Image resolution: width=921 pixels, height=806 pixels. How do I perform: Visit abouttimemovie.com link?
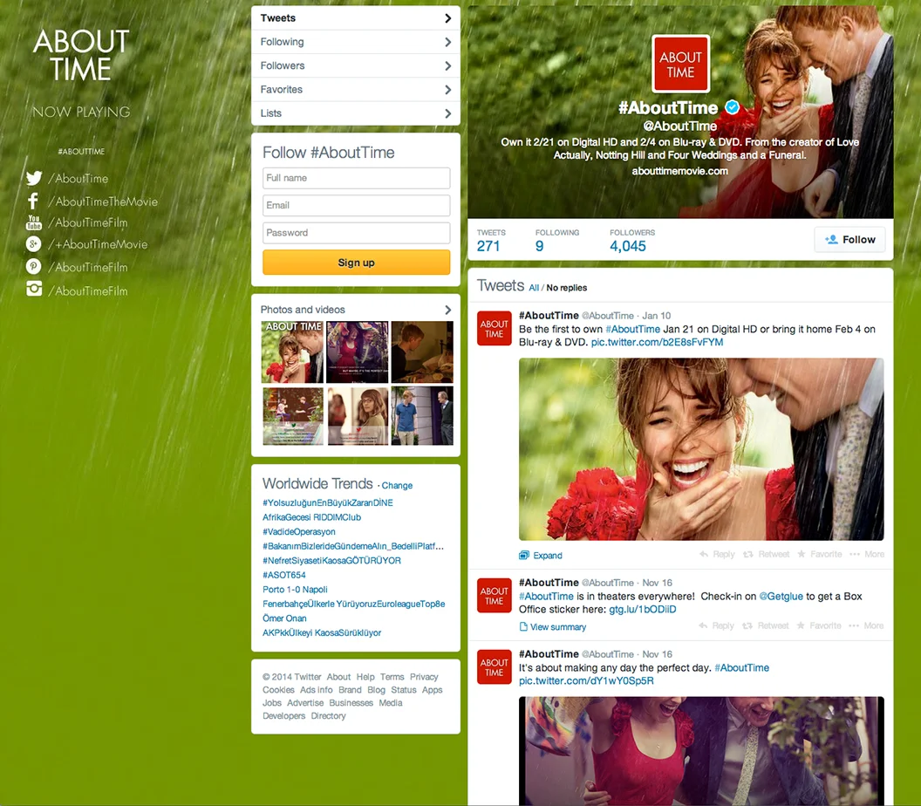tap(680, 171)
